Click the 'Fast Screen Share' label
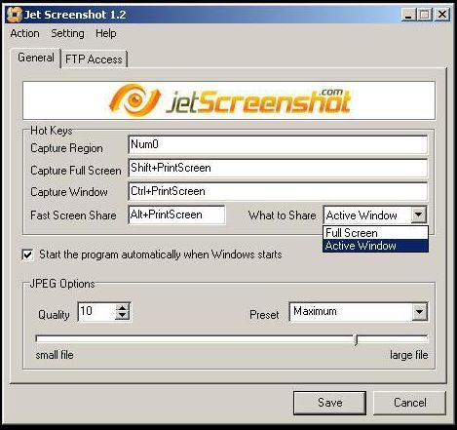This screenshot has width=457, height=430. [73, 215]
